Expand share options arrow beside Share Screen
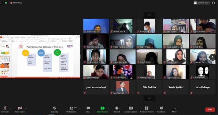218x115 pixels. [x=108, y=108]
